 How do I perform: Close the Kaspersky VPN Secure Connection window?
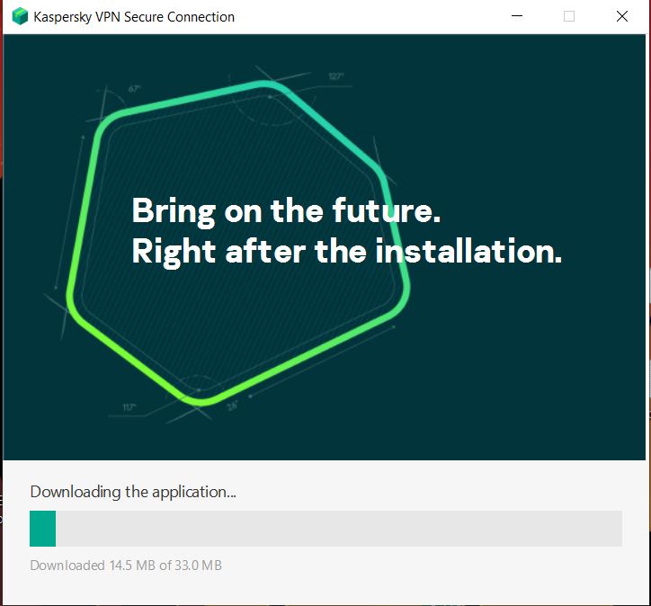pos(622,16)
